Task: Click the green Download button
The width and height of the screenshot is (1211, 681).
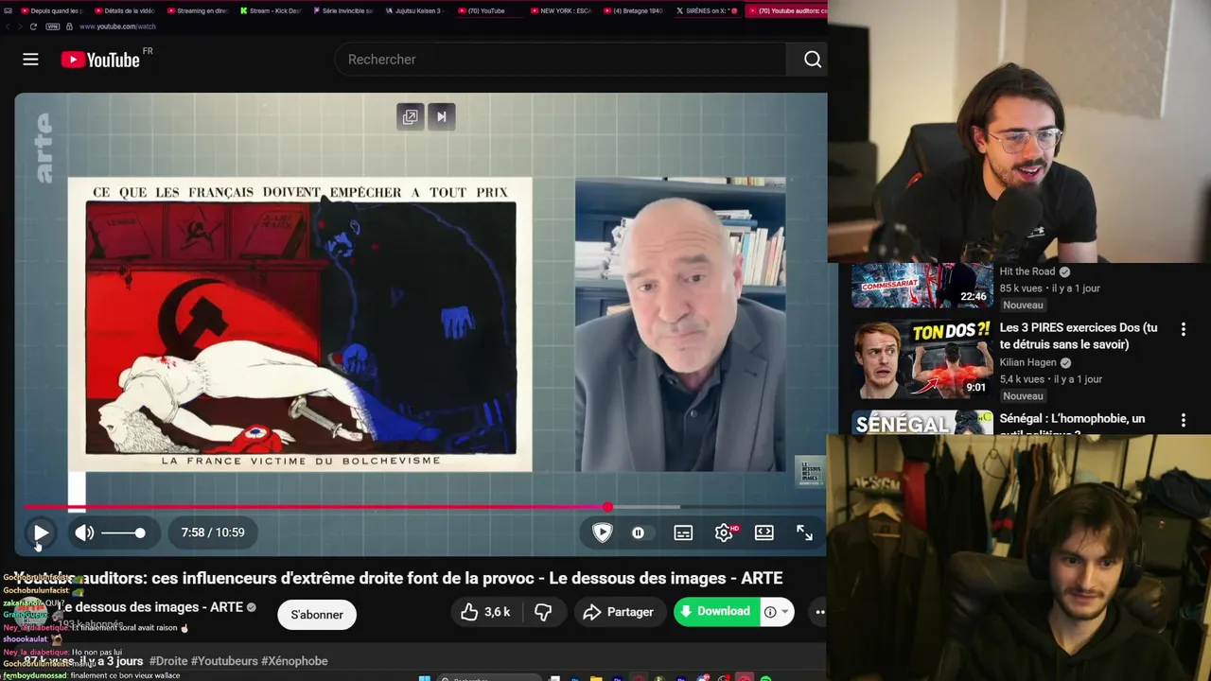Action: click(715, 611)
